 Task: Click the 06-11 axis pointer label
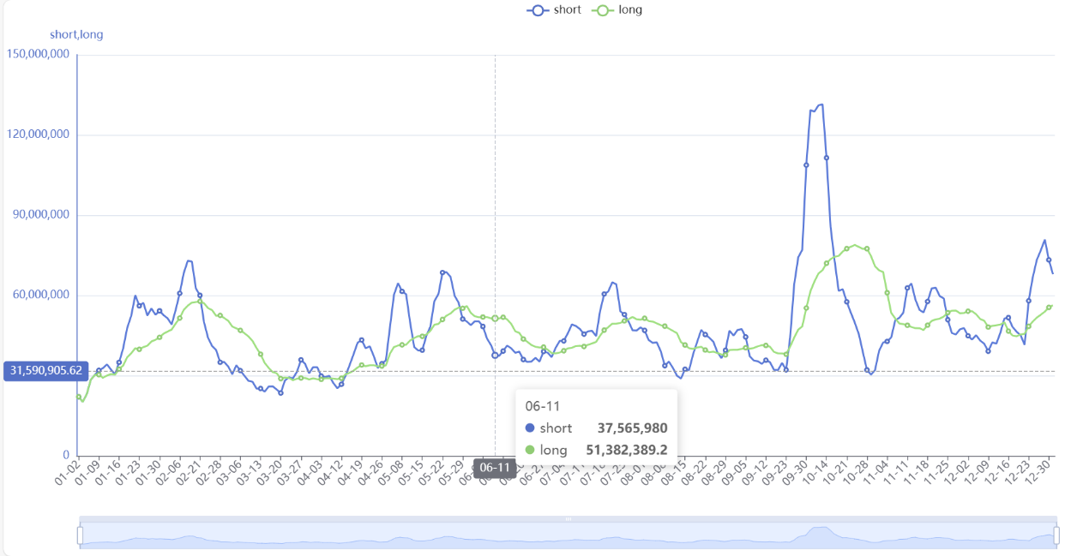(495, 468)
